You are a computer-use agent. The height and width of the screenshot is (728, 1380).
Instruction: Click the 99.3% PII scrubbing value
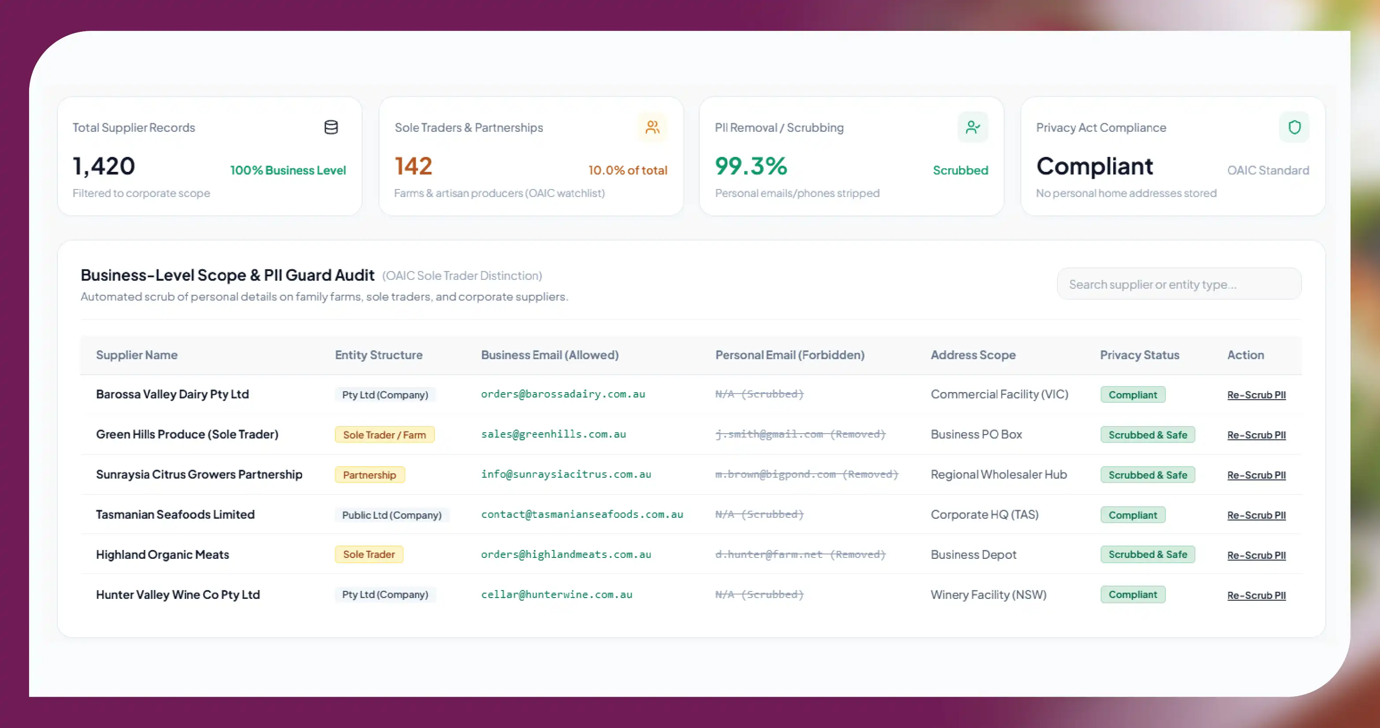[751, 166]
